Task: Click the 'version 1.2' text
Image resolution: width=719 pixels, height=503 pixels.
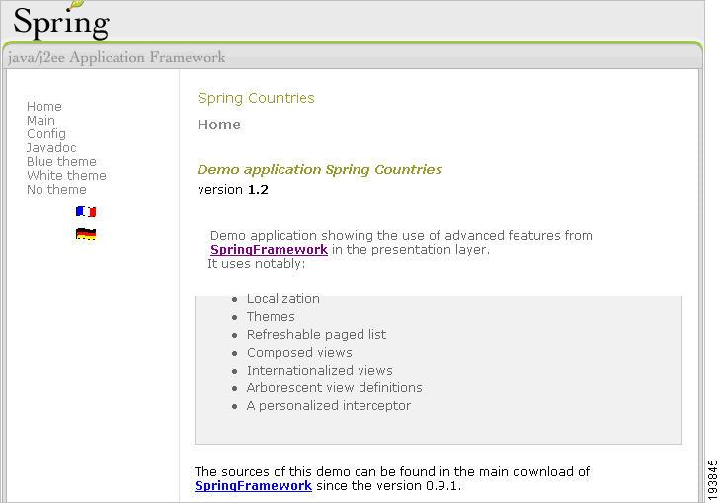Action: point(233,189)
